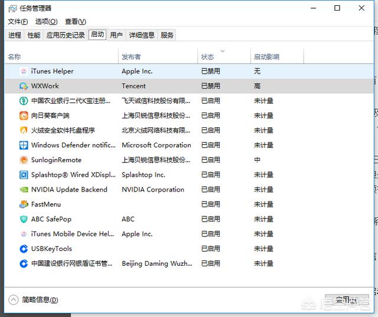This screenshot has height=317, width=378.
Task: Click the 中 impact for SunloginRemote
Action: (258, 160)
